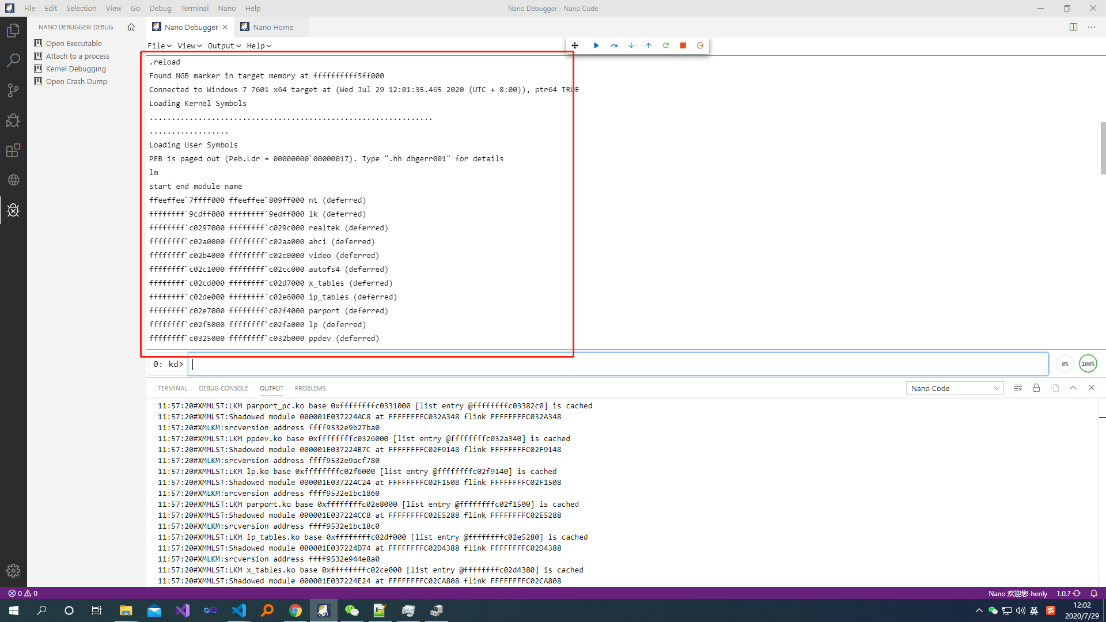Screen dimensions: 1106x622
Task: Close the bottom output panel
Action: (x=1092, y=388)
